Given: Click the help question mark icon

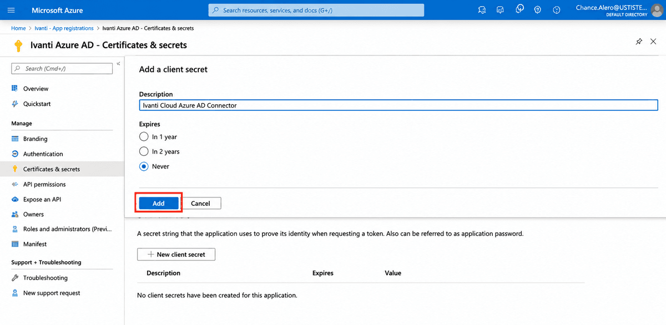Looking at the screenshot, I should tap(538, 10).
